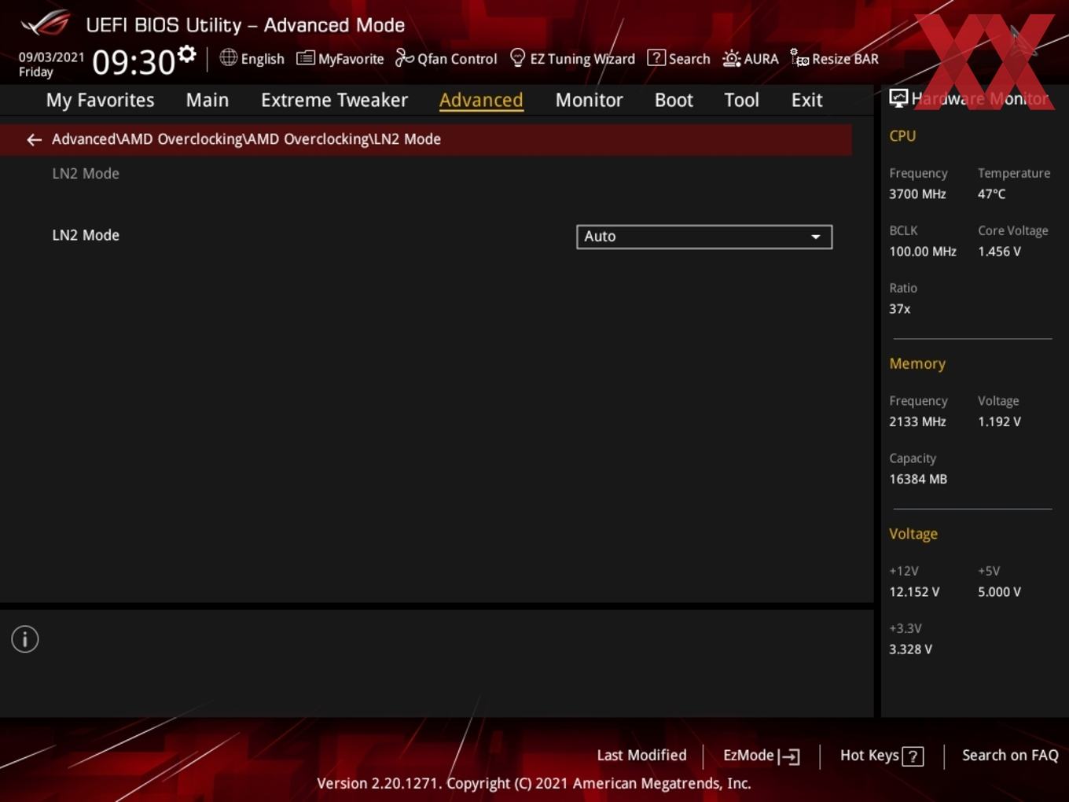Click the AURA lighting icon

coord(731,58)
